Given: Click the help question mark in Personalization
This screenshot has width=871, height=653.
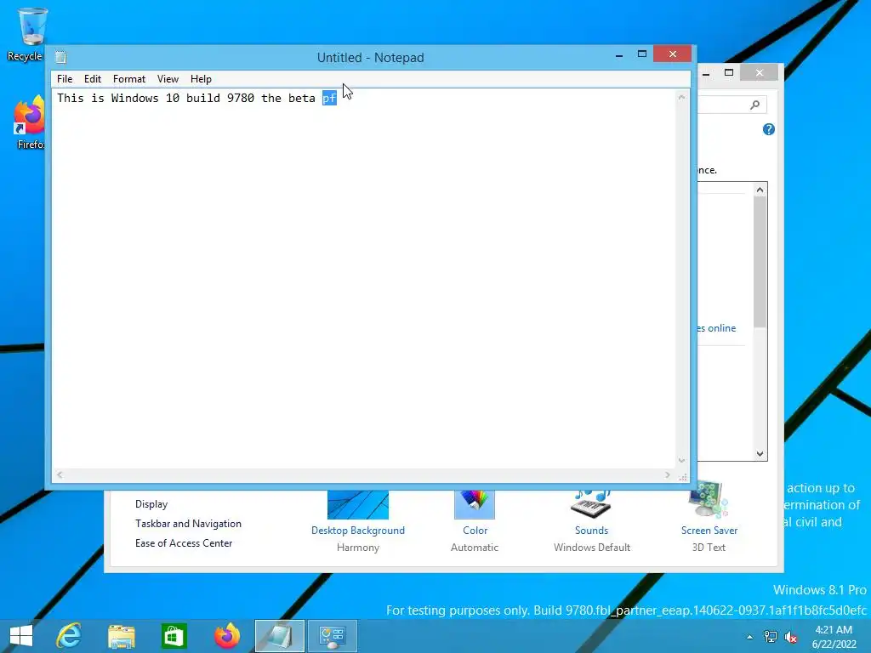Looking at the screenshot, I should click(x=768, y=129).
